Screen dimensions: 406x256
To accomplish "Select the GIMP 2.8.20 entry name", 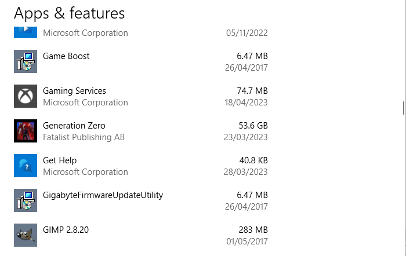I will [x=66, y=230].
